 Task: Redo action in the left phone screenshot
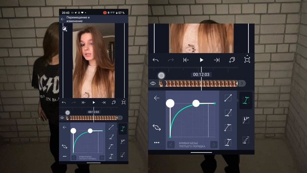point(73,102)
